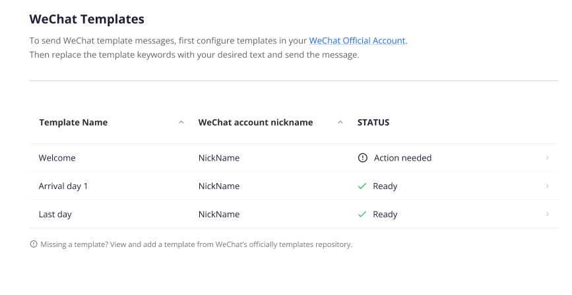Click the info icon beside Missing a template
The height and width of the screenshot is (295, 572).
34,244
